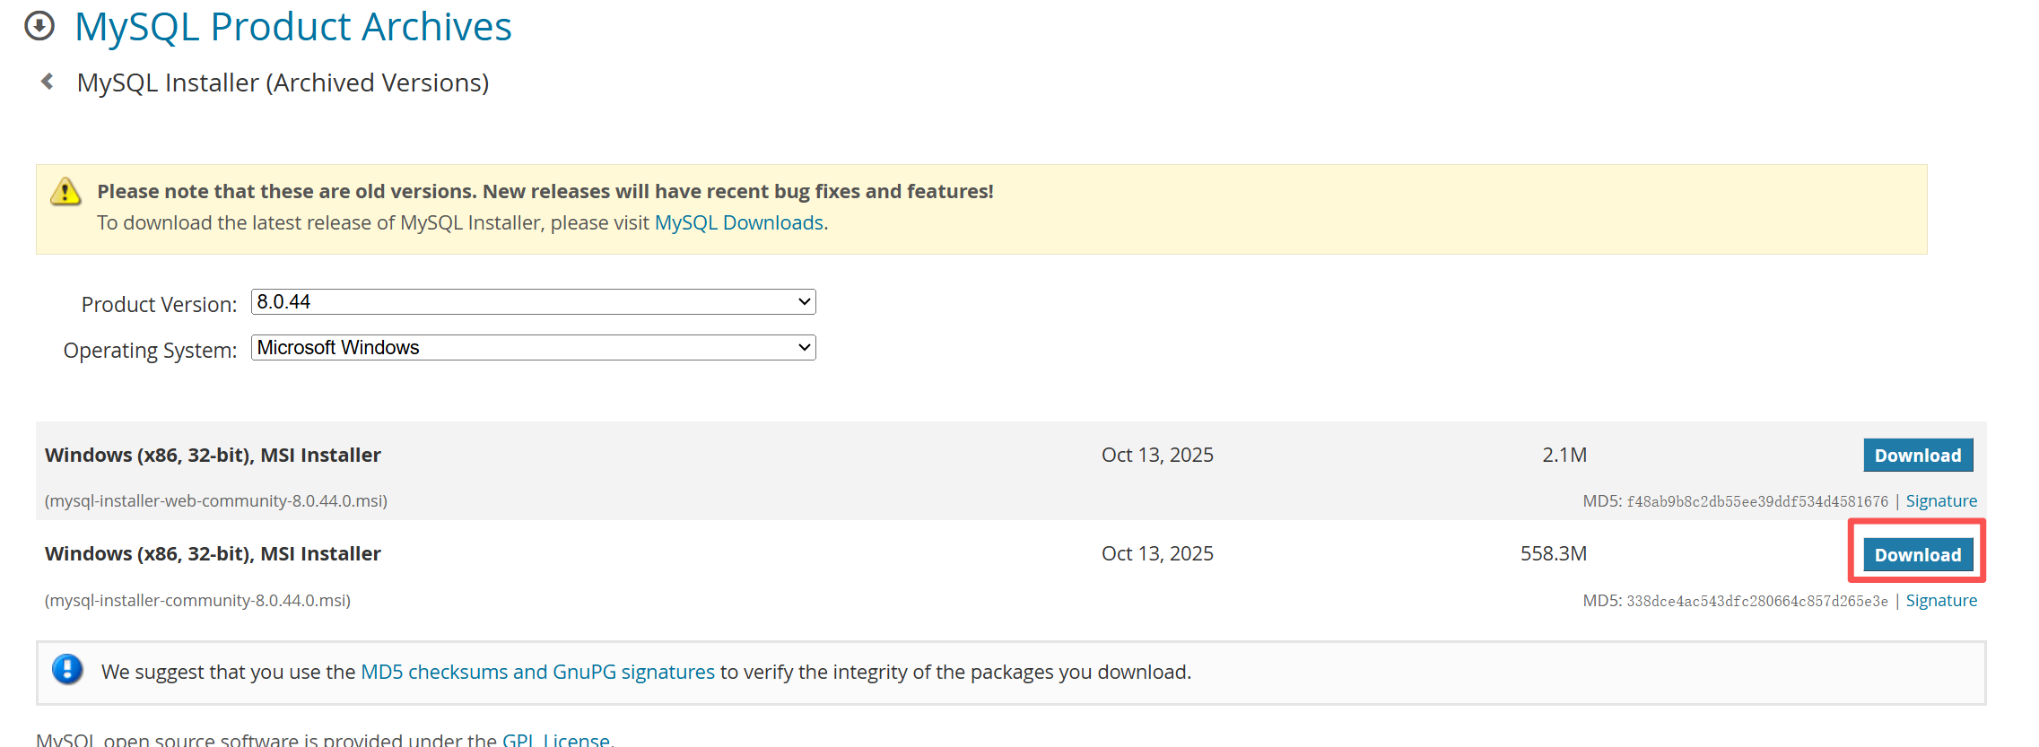
Task: Click the arrow on the 8.0.44 version selector
Action: pos(805,302)
